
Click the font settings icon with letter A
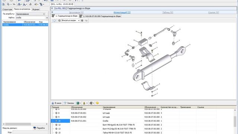pyautogui.click(x=36, y=4)
